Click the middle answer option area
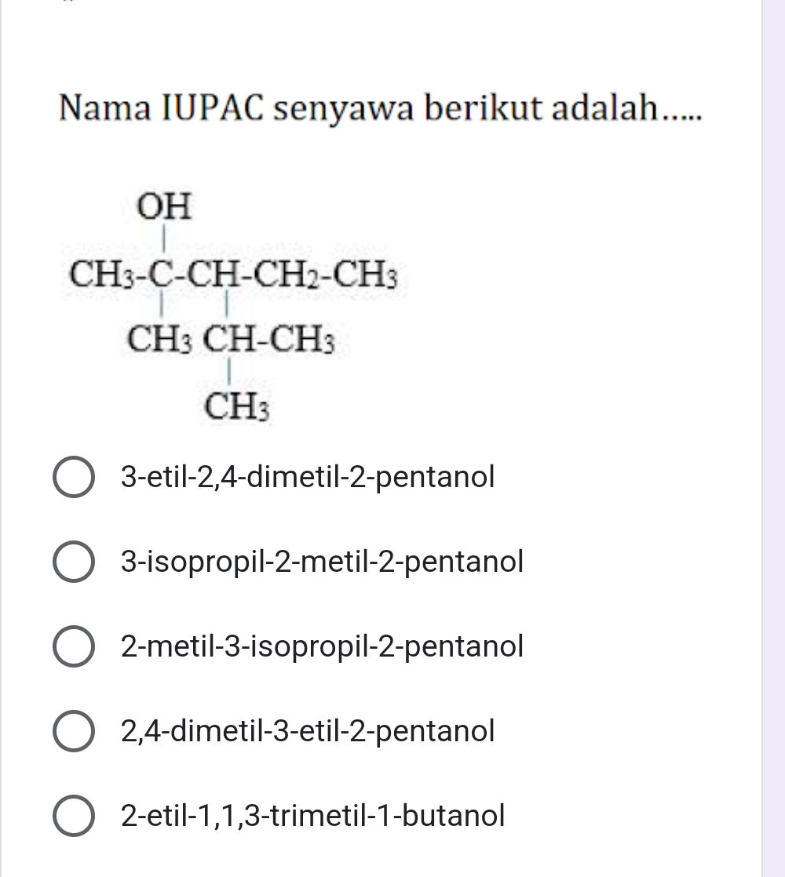 (x=322, y=646)
